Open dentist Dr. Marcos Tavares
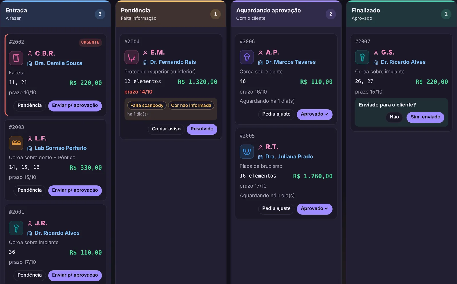The height and width of the screenshot is (284, 457). click(290, 62)
